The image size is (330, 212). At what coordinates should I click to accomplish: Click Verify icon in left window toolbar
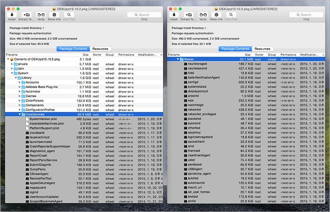pos(41,15)
